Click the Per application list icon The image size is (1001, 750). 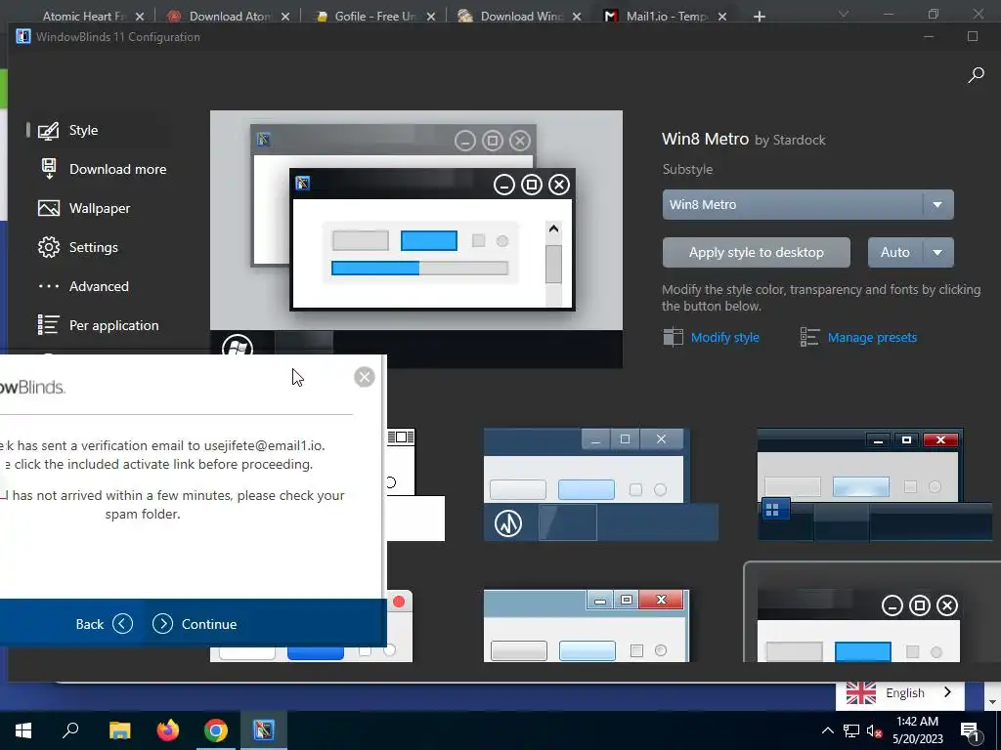point(49,325)
